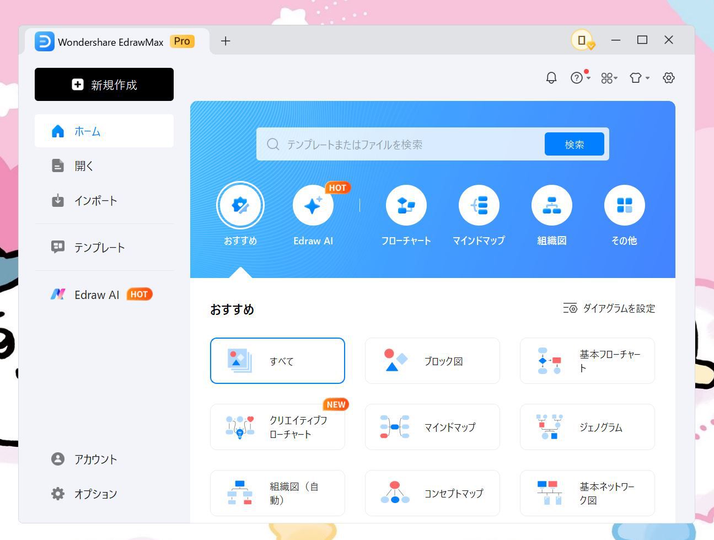Open the 開く sidebar item
The width and height of the screenshot is (714, 540).
click(x=104, y=165)
